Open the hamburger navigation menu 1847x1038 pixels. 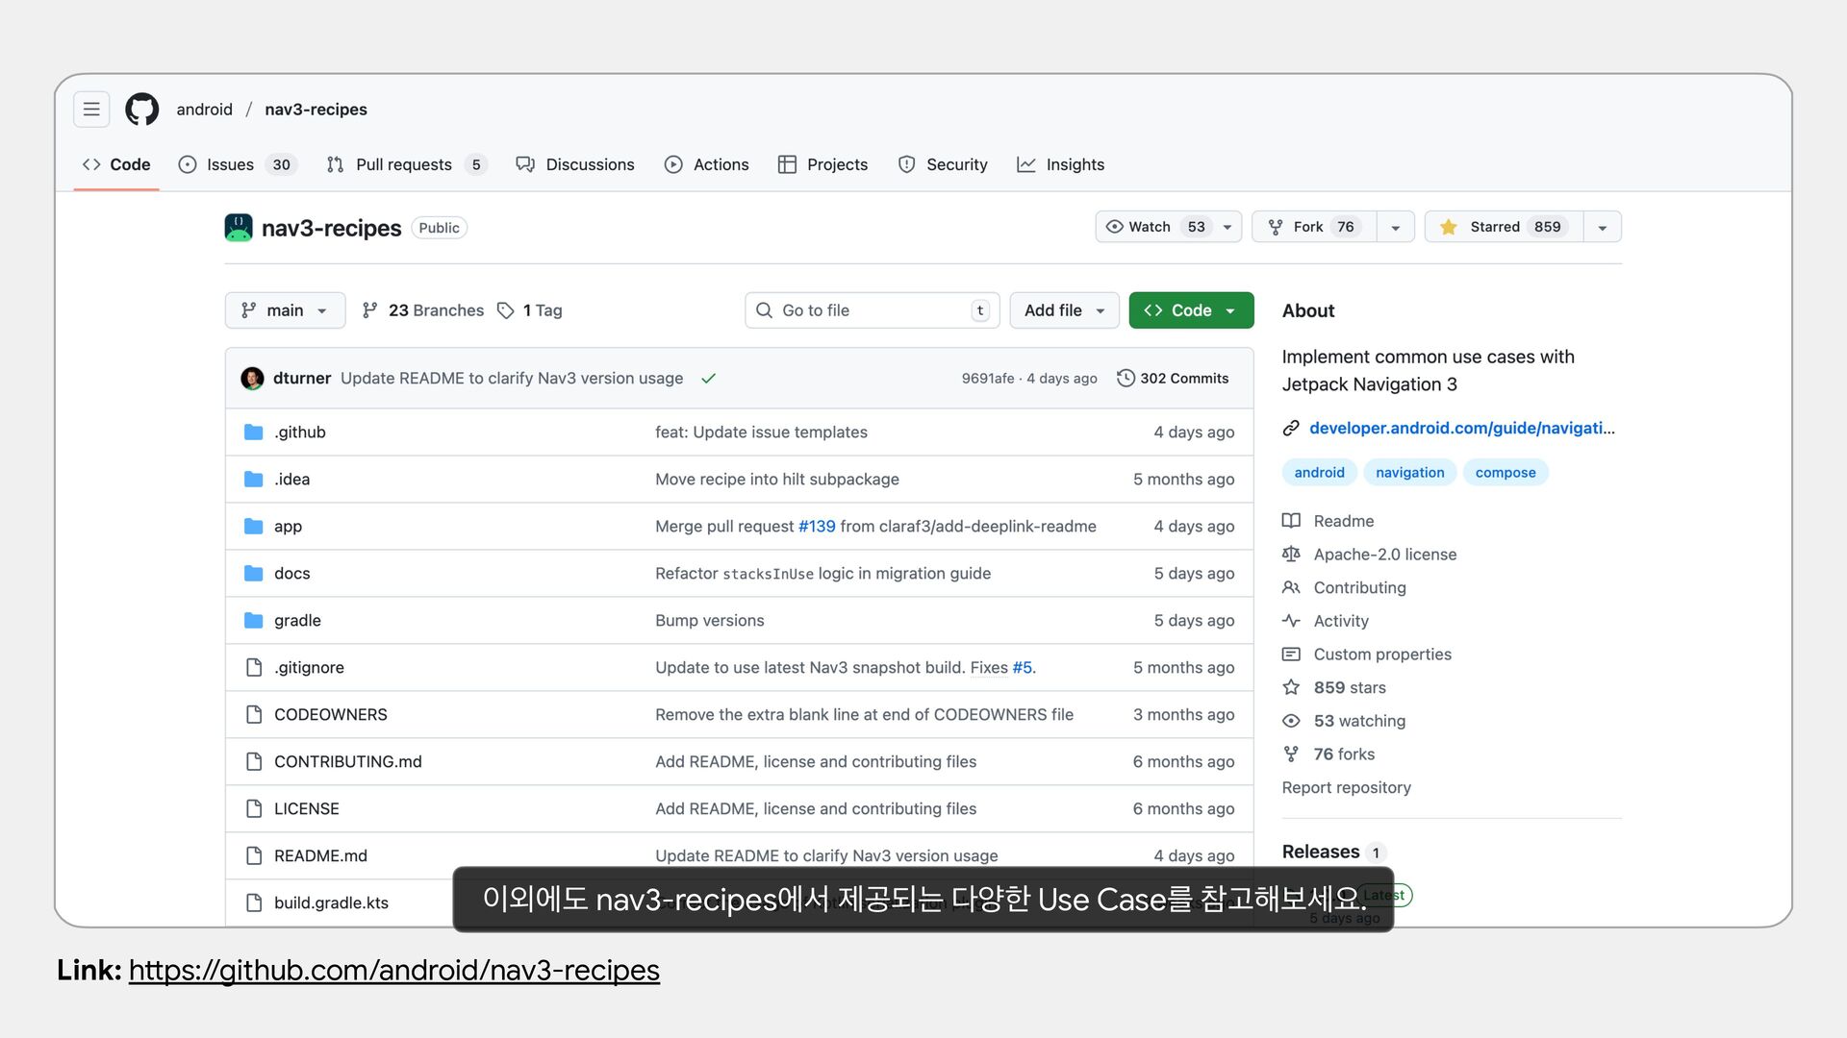[91, 110]
